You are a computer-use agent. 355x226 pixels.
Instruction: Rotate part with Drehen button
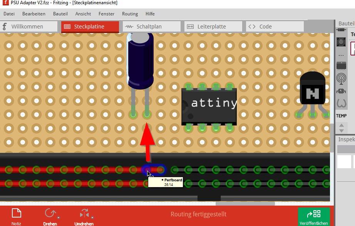(50, 217)
